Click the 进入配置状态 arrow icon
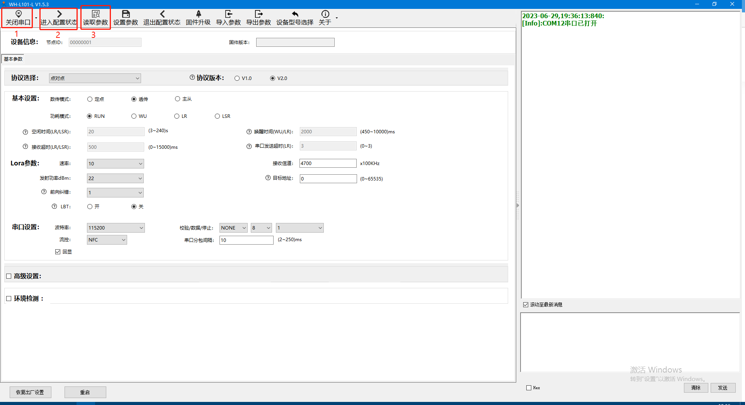This screenshot has height=405, width=745. pyautogui.click(x=59, y=14)
